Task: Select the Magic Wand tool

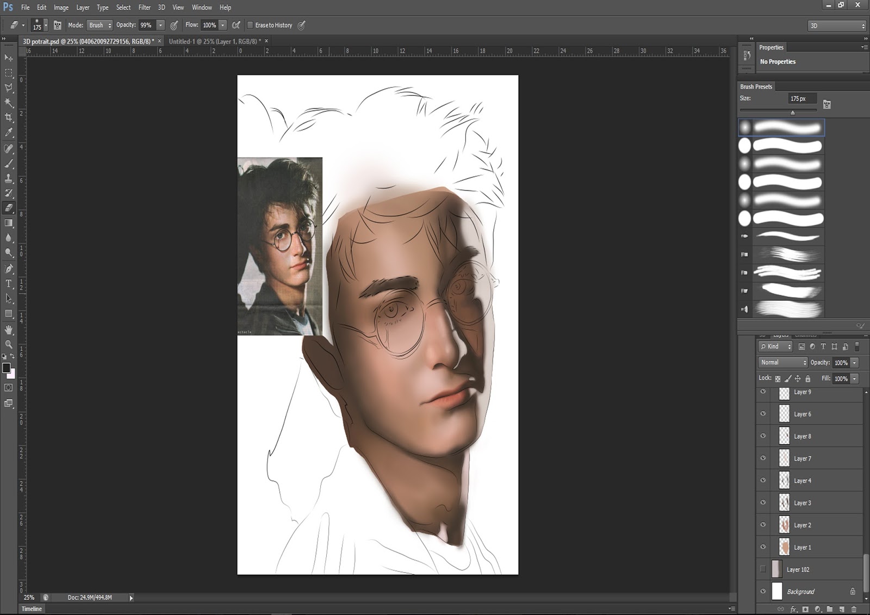Action: (x=9, y=103)
